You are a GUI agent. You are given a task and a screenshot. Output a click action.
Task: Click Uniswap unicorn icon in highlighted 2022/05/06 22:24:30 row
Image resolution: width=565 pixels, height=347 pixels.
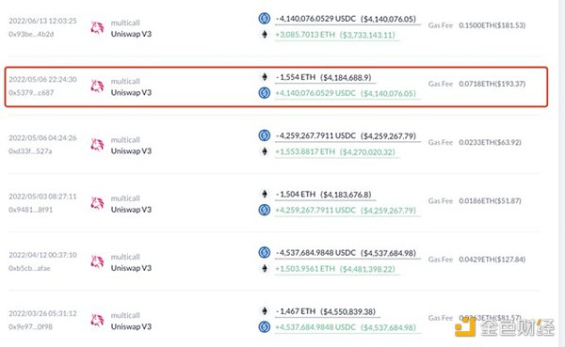(97, 87)
